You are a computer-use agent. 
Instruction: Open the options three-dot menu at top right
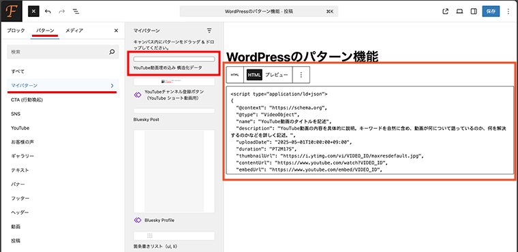pos(508,11)
